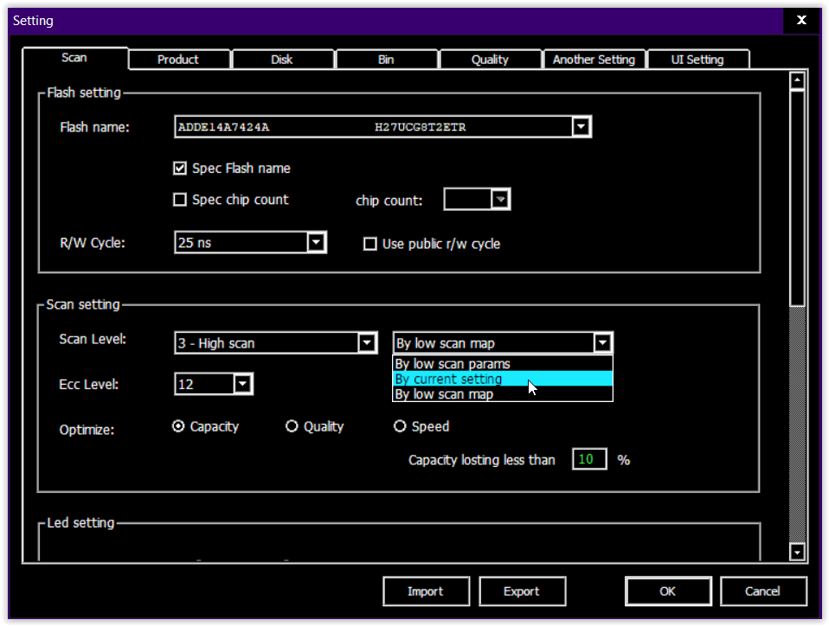Click the vertical scrollbar thumb
This screenshot has width=829, height=626.
point(797,199)
